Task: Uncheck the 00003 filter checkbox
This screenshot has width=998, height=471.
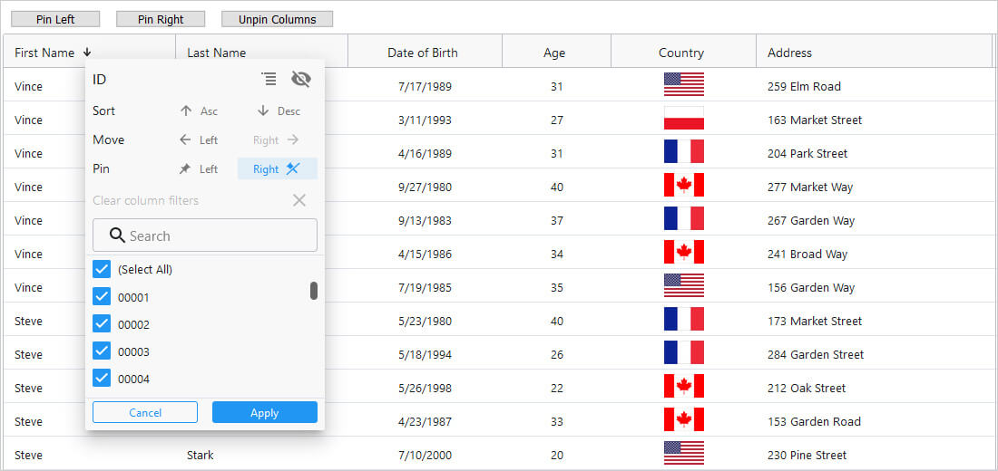Action: tap(103, 351)
